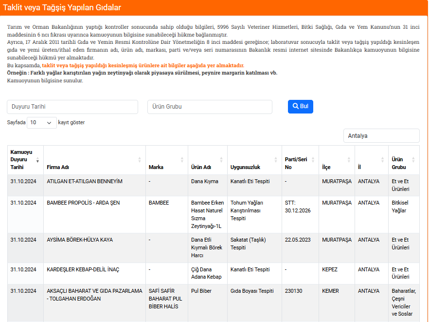Click the Bul search button
This screenshot has width=429, height=322.
click(x=300, y=107)
